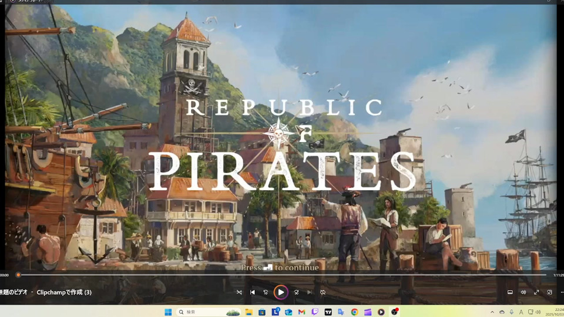564x317 pixels.
Task: Show hidden system tray icons
Action: pos(492,312)
